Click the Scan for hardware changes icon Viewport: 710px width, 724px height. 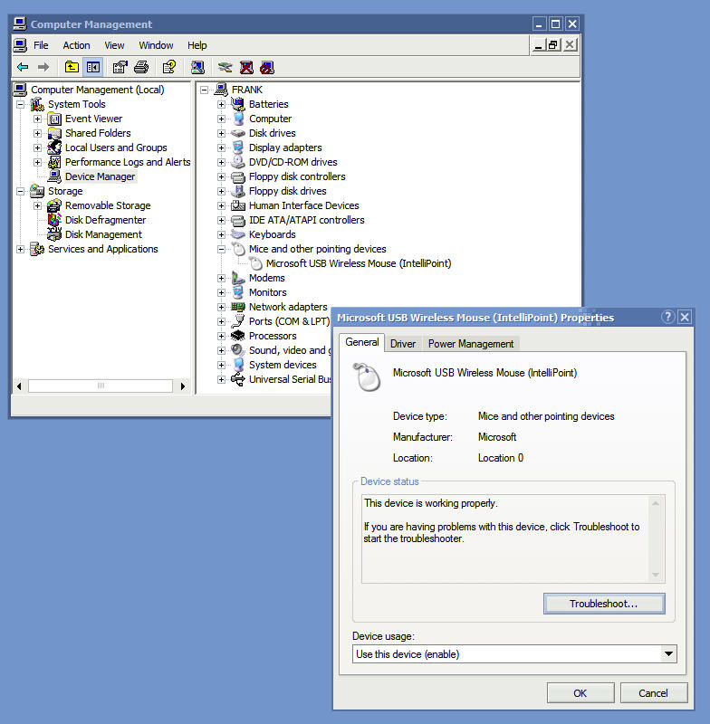(197, 67)
